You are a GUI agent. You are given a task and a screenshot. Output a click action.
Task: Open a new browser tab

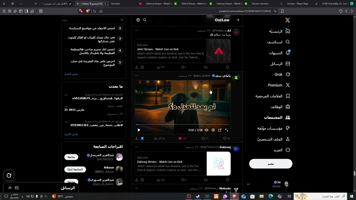tap(36, 4)
